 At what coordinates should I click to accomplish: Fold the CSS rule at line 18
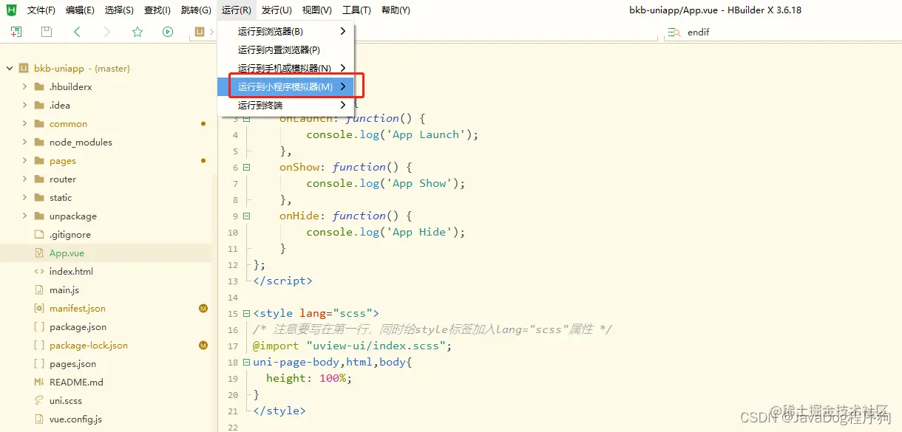pos(247,363)
